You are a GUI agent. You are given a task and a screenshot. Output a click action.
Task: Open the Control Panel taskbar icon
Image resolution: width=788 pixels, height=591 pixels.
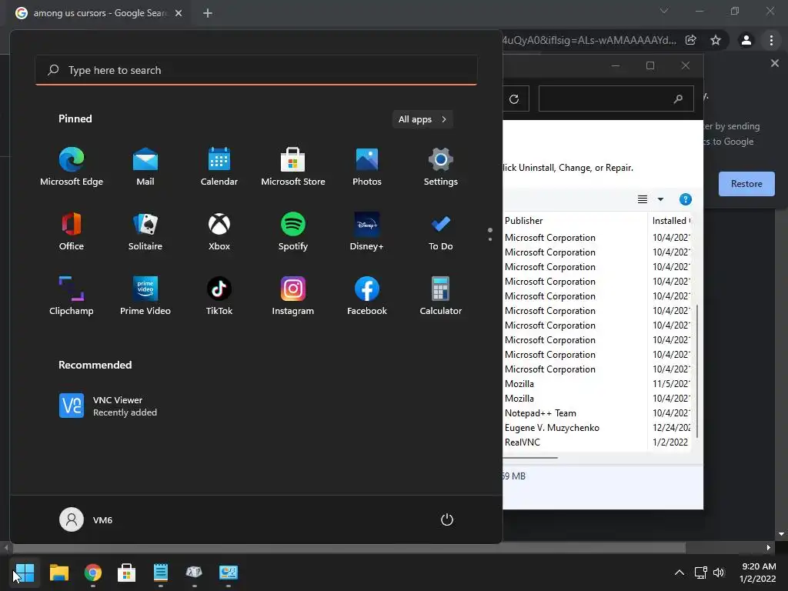(228, 573)
